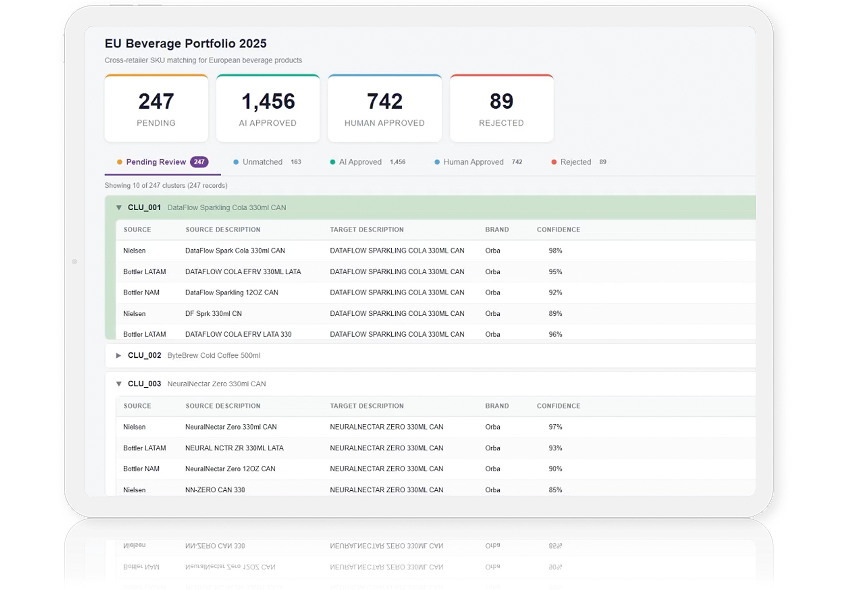Click the 89 Rejected summary card
The height and width of the screenshot is (590, 842).
[501, 108]
